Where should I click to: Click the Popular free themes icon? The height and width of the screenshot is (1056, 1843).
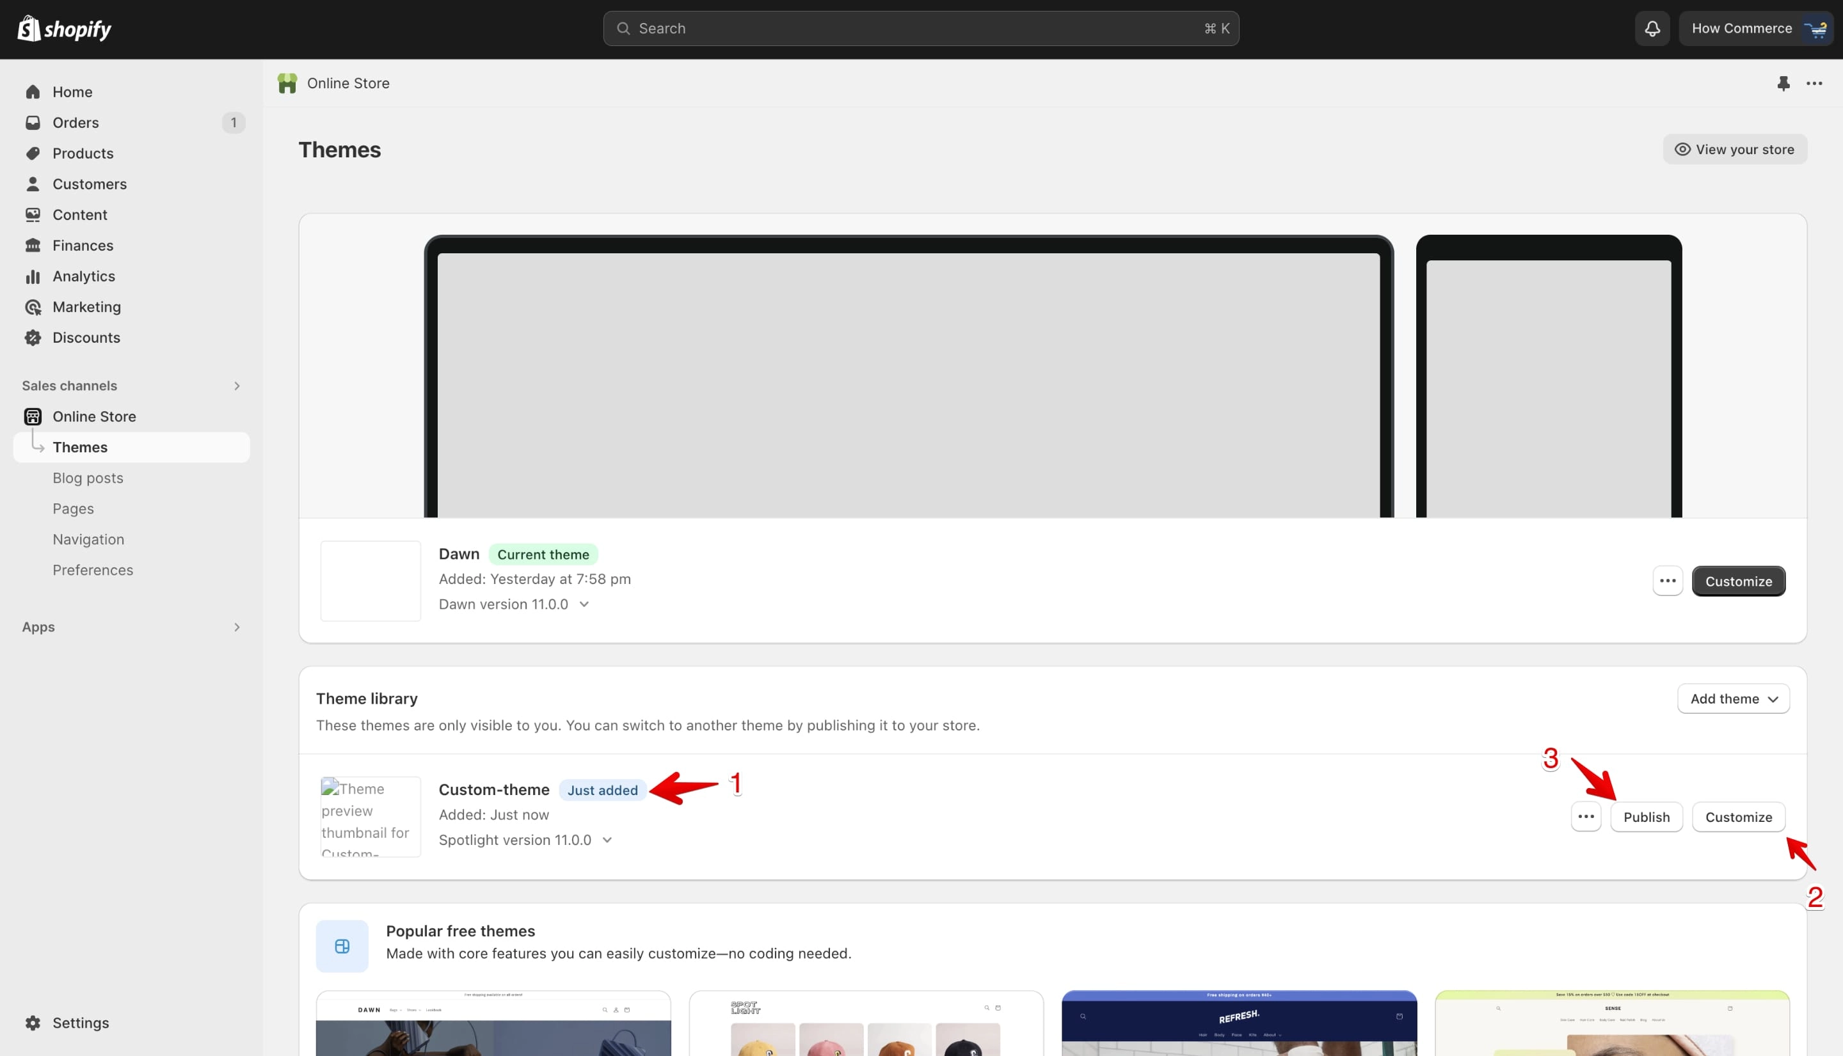342,946
